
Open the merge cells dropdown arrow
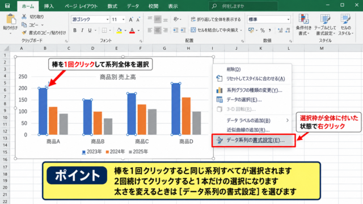tap(241, 30)
